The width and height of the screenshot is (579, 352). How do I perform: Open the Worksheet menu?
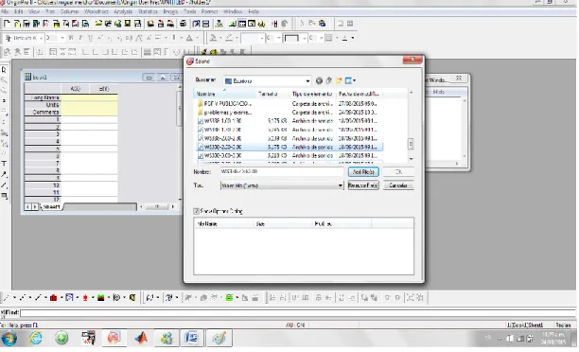click(96, 11)
